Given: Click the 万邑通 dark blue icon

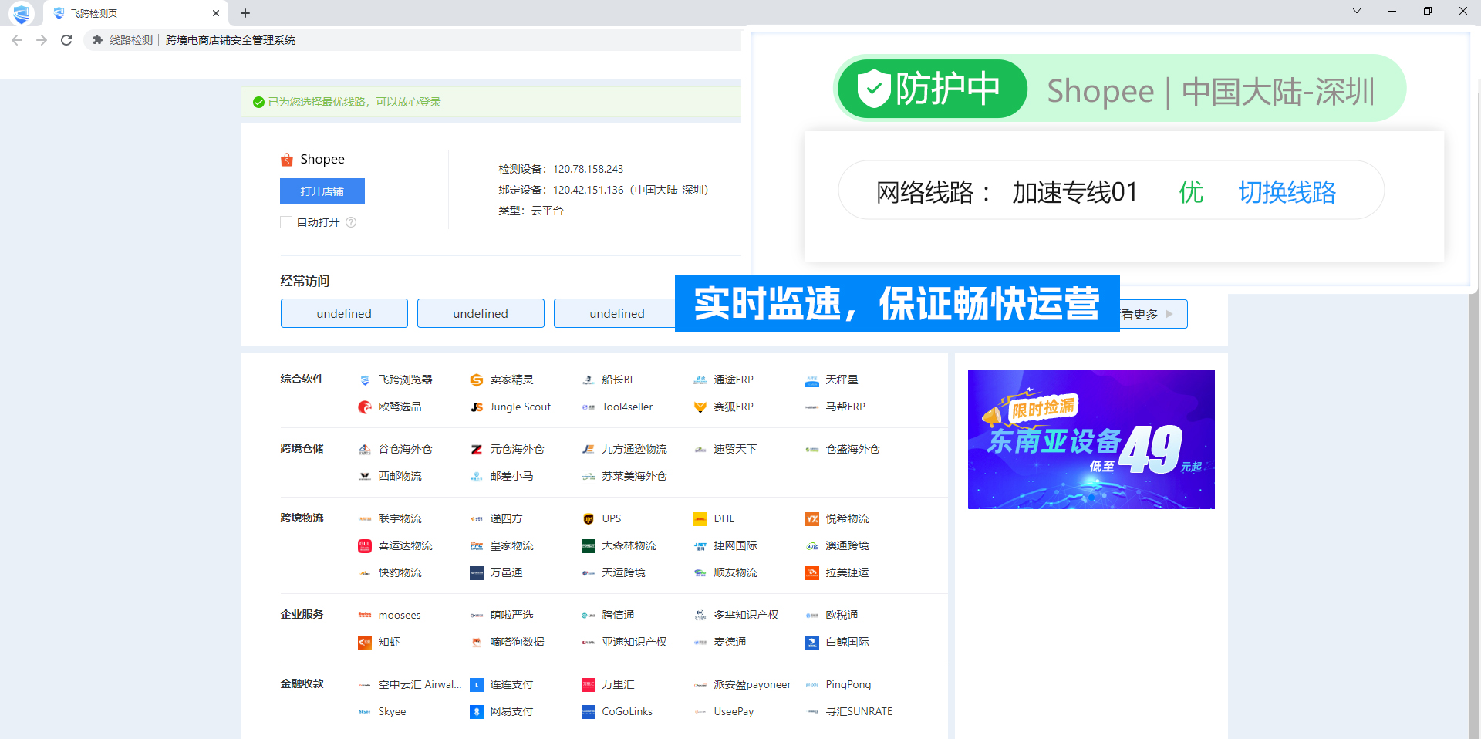Looking at the screenshot, I should coord(477,573).
